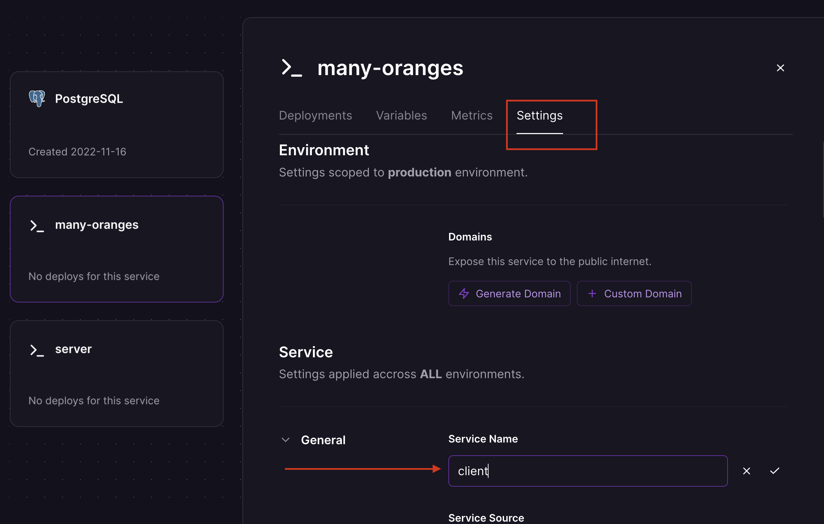Click the PostgreSQL elephant icon
This screenshot has width=824, height=524.
click(37, 98)
